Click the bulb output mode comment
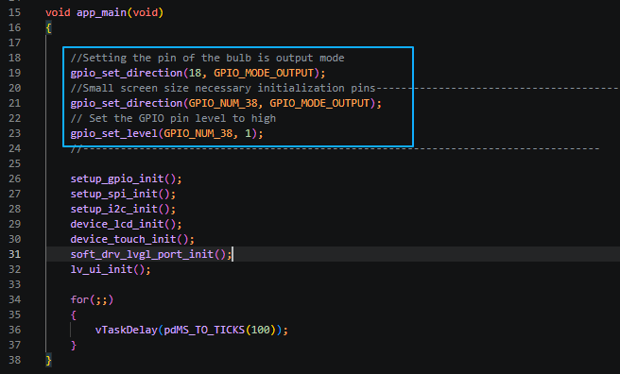The image size is (620, 374). [x=207, y=58]
